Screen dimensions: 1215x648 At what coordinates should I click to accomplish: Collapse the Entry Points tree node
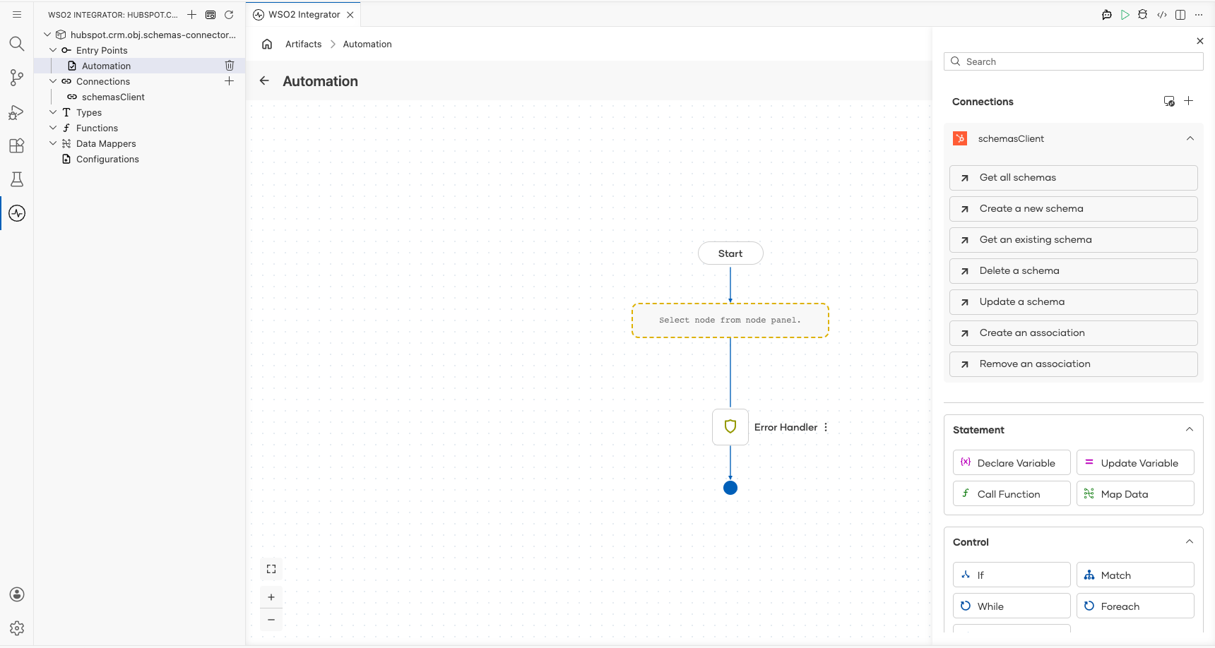pyautogui.click(x=53, y=50)
